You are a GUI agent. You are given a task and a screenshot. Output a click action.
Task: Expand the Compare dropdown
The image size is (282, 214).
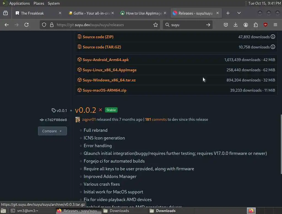click(52, 131)
